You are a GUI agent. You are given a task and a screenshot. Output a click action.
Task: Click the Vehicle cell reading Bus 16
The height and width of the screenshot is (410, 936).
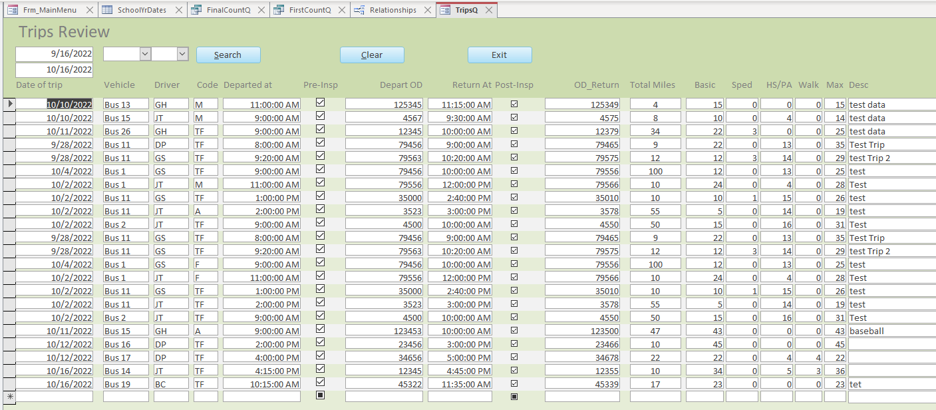(x=128, y=343)
